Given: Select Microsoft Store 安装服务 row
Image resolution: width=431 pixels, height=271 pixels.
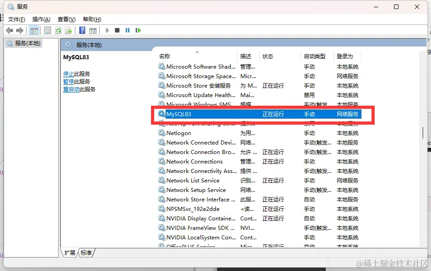Looking at the screenshot, I should click(x=260, y=86).
